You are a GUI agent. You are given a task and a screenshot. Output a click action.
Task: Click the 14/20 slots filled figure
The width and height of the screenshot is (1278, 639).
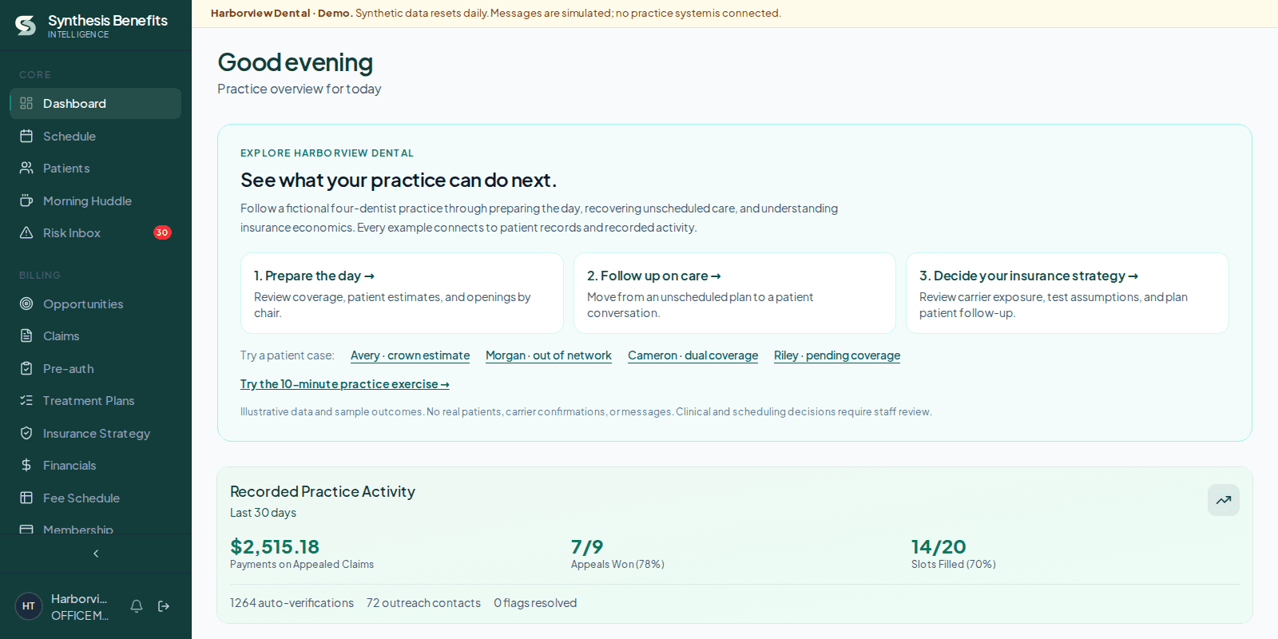click(939, 546)
